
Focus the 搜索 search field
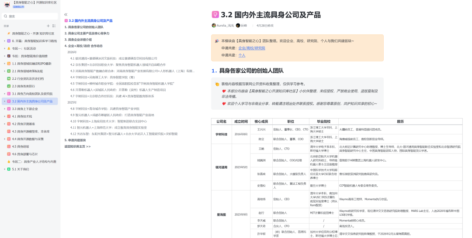tap(30, 16)
